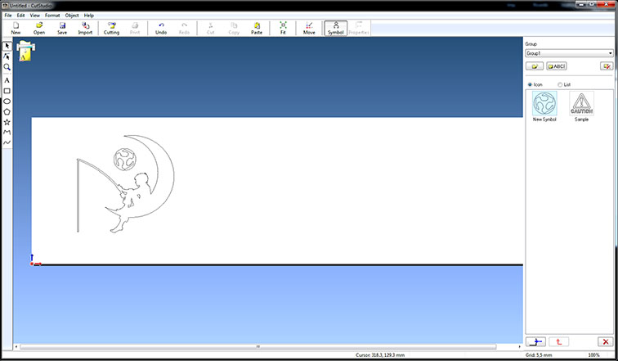The height and width of the screenshot is (361, 618).
Task: Click the Grid 5,5 mm status text
Action: click(x=539, y=355)
